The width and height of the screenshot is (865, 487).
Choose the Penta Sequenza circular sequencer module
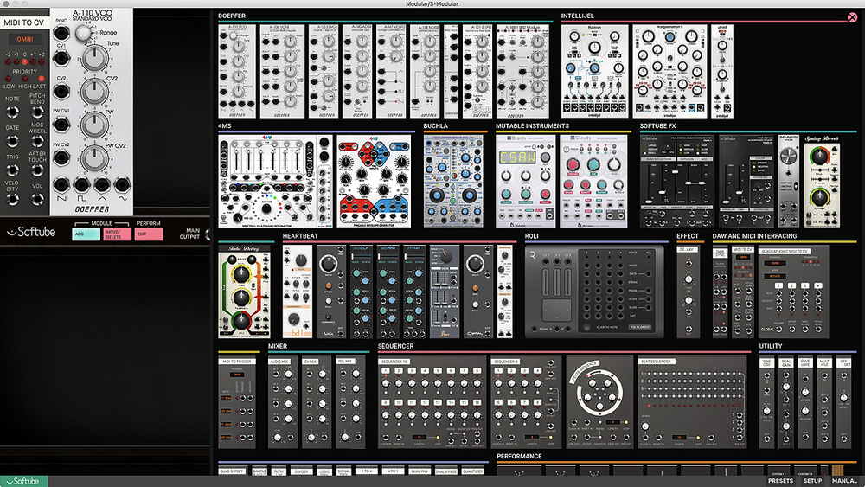(x=599, y=402)
